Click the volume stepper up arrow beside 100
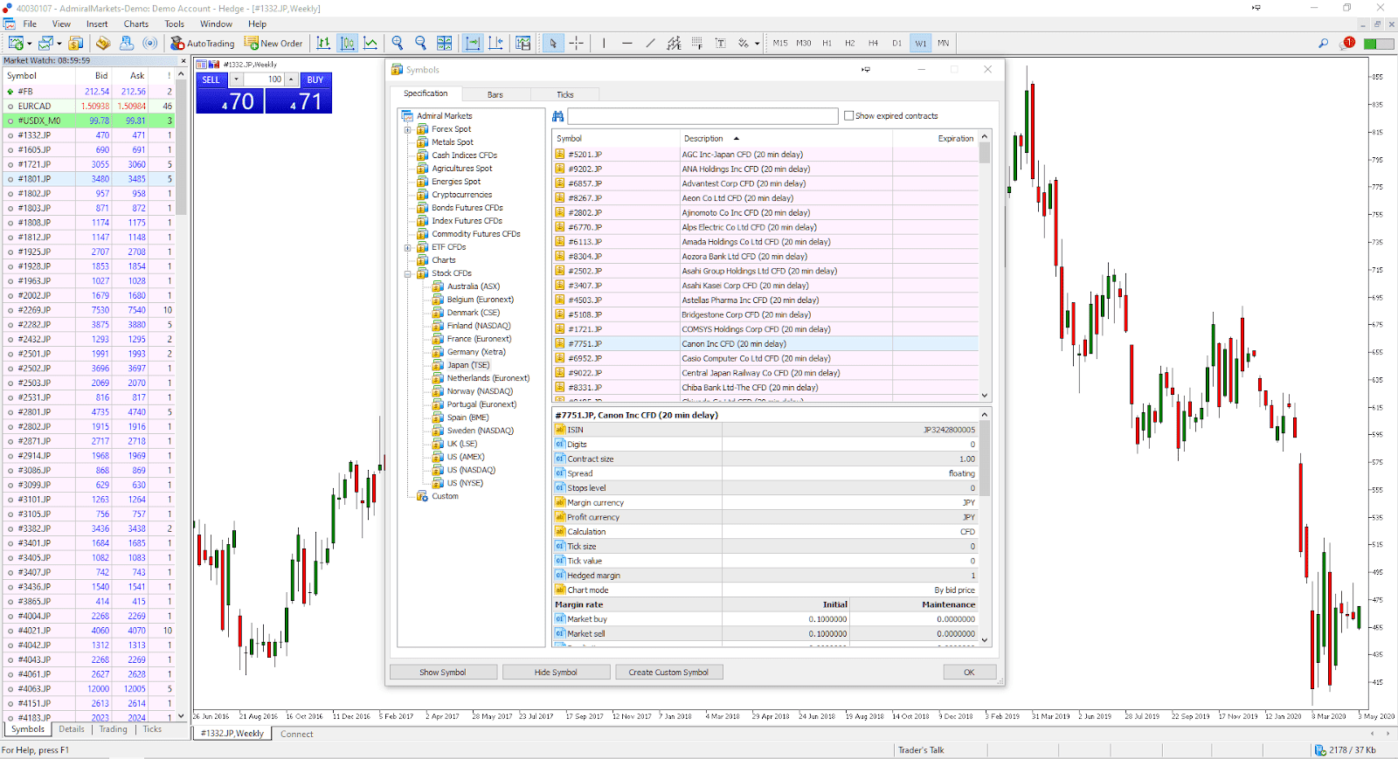This screenshot has height=759, width=1398. pos(292,79)
